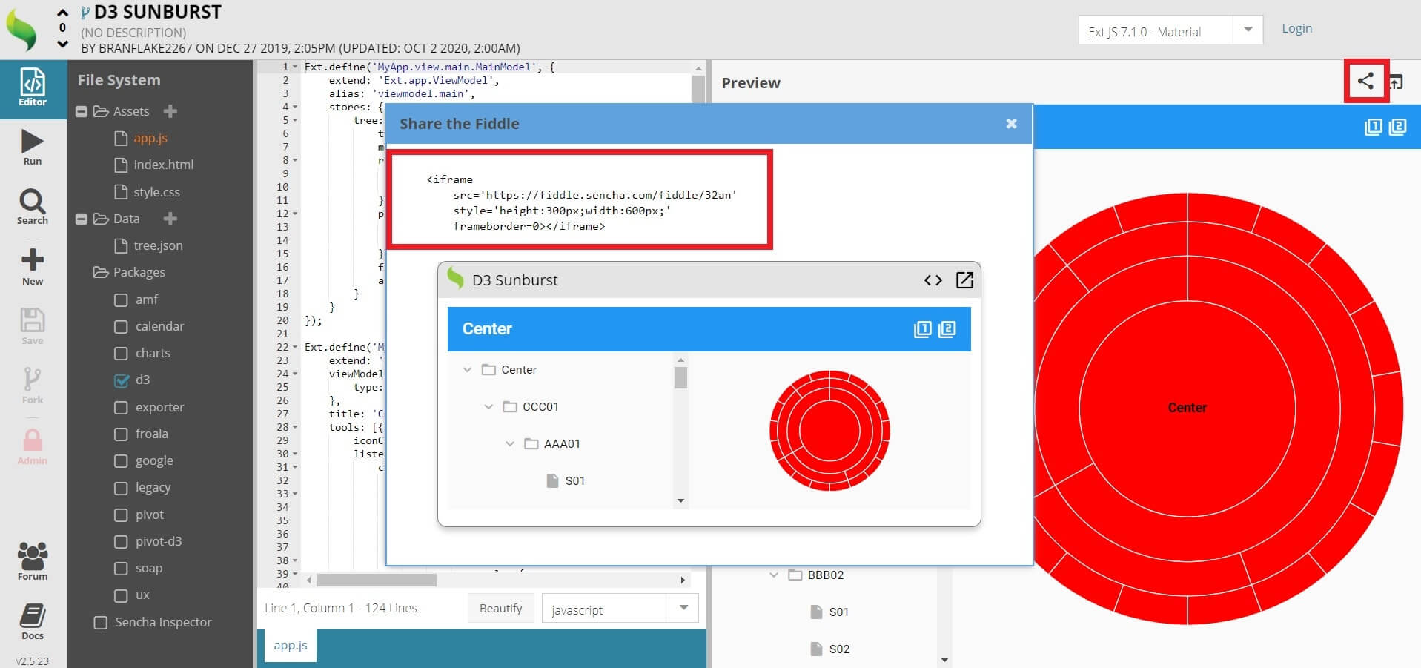Select S02 file in Preview tree
Screen dimensions: 1421x668
tap(838, 649)
